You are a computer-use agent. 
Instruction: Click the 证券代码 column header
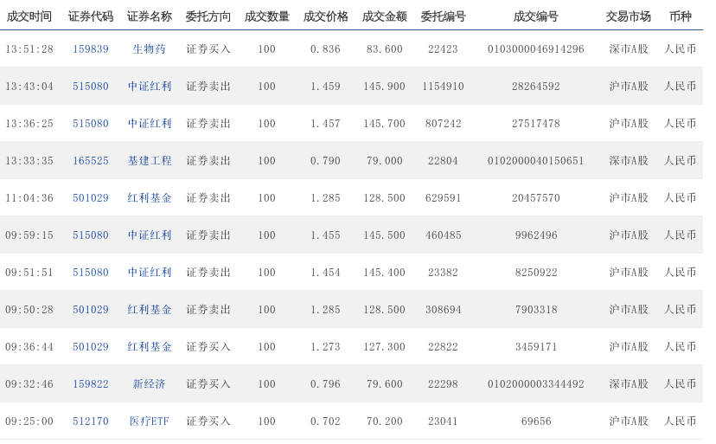click(x=91, y=17)
